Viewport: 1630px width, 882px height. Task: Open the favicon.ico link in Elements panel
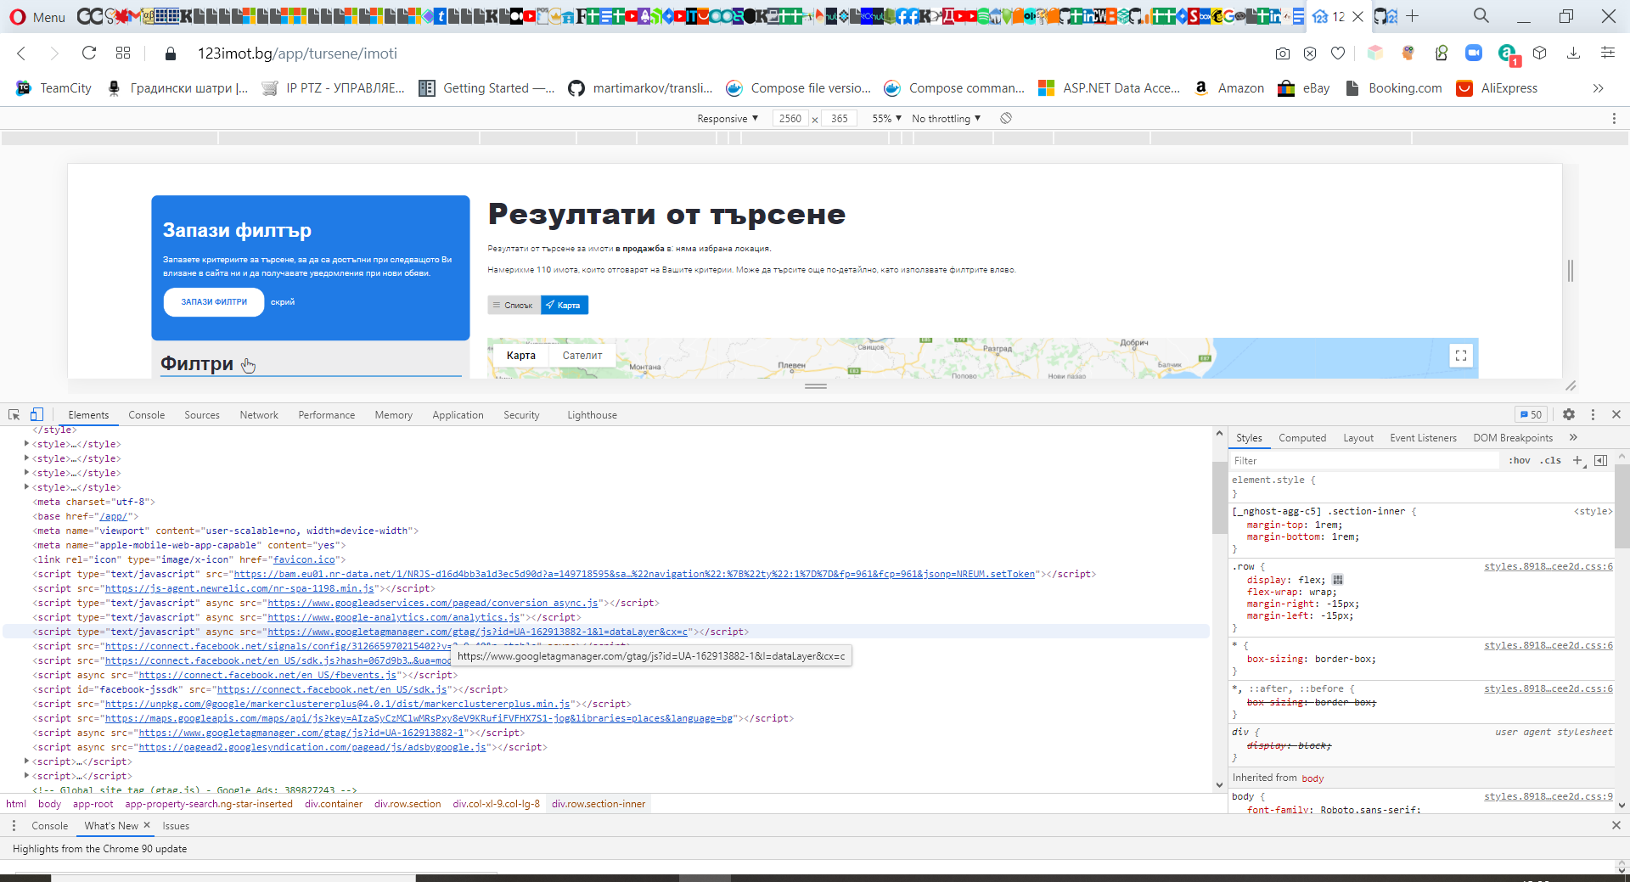[304, 559]
